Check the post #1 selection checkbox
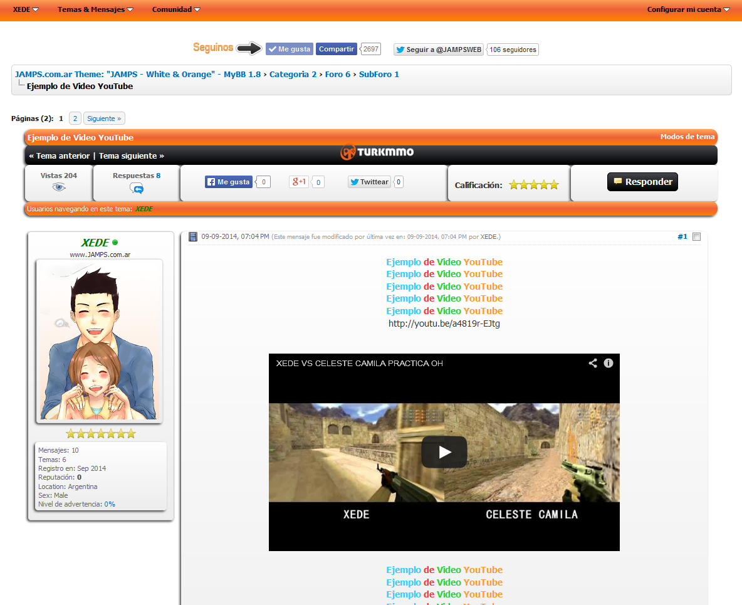The width and height of the screenshot is (742, 605). coord(697,237)
